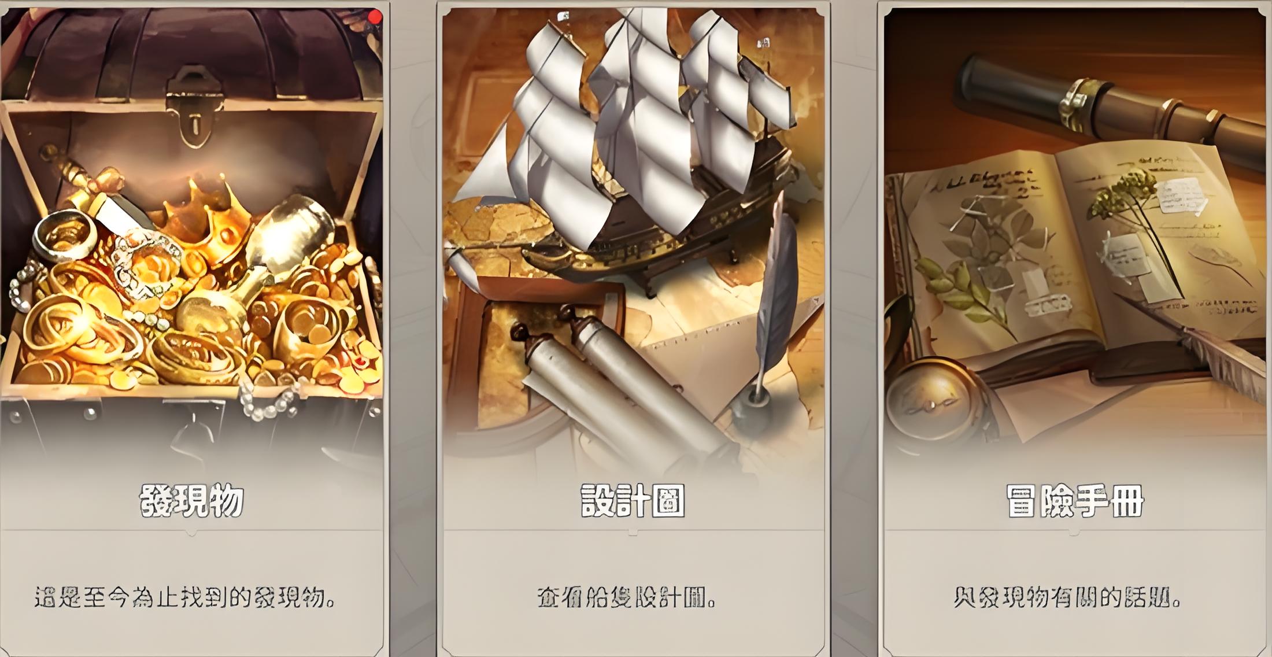
Task: Click the 發現物 description text
Action: tap(185, 599)
